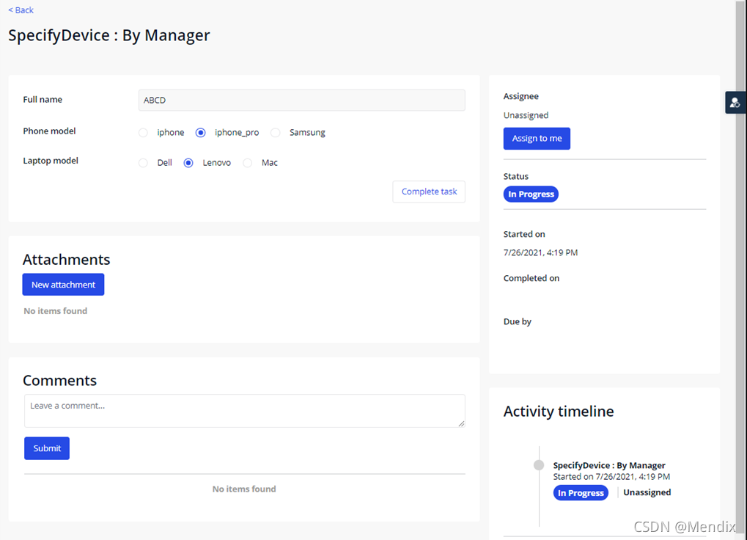Screen dimensions: 747x540
Task: Click the Assign to me button
Action: pos(537,138)
